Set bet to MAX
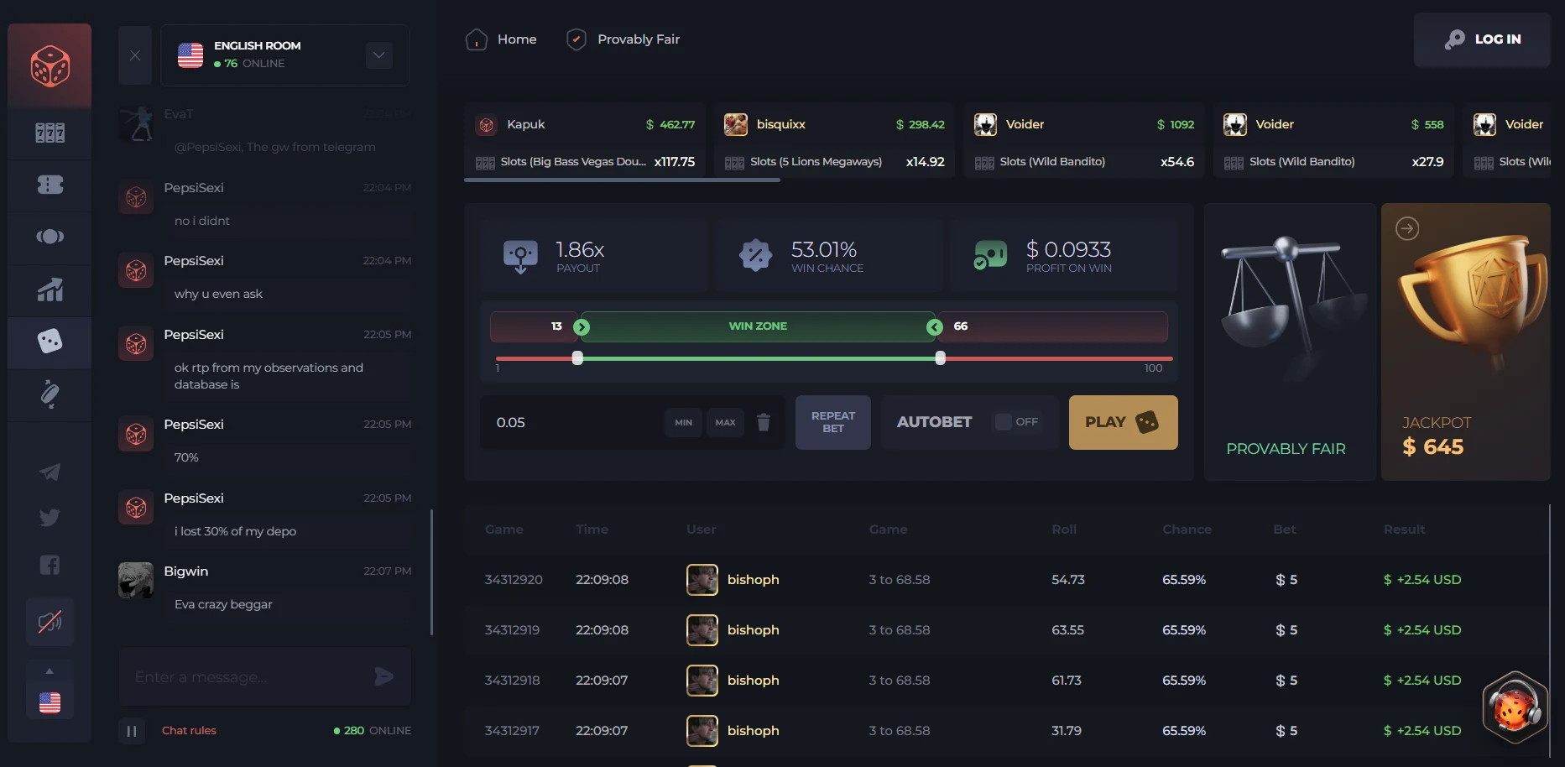Viewport: 1565px width, 767px height. 726,422
